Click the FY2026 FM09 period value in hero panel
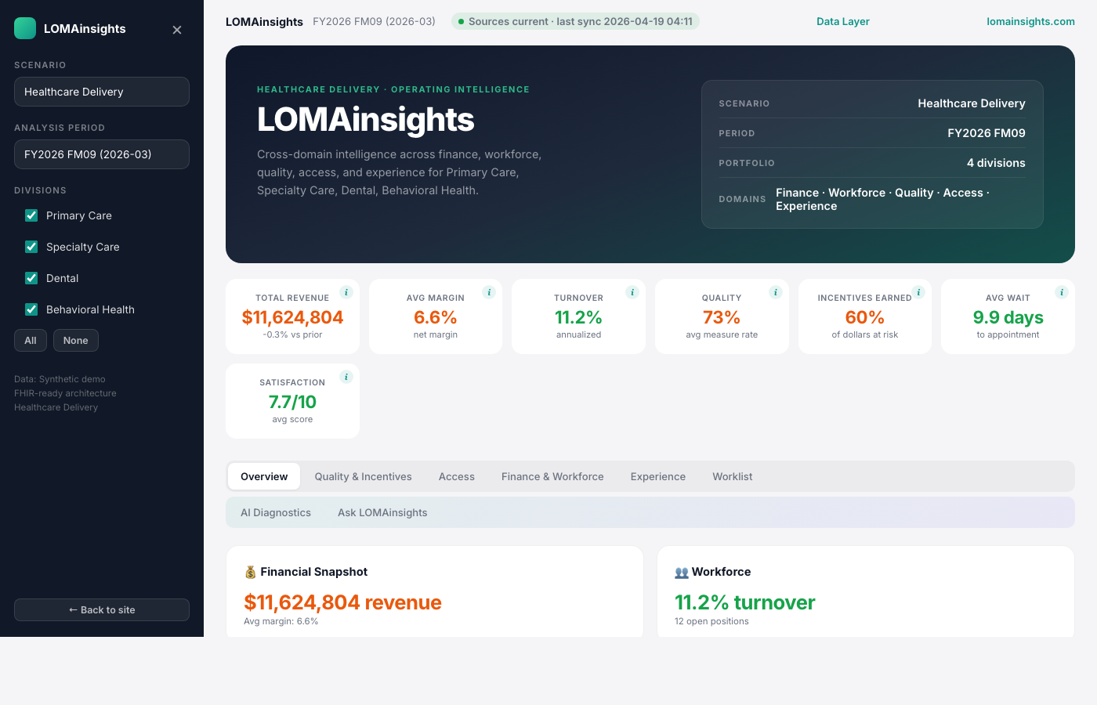 pyautogui.click(x=987, y=133)
